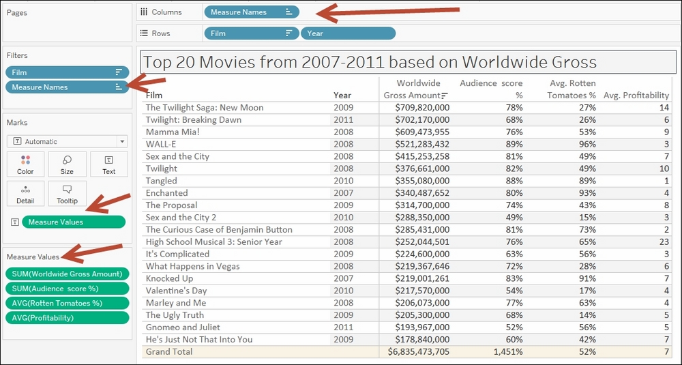Screen dimensions: 682x365
Task: Click the Pages shelf label
Action: pyautogui.click(x=17, y=12)
